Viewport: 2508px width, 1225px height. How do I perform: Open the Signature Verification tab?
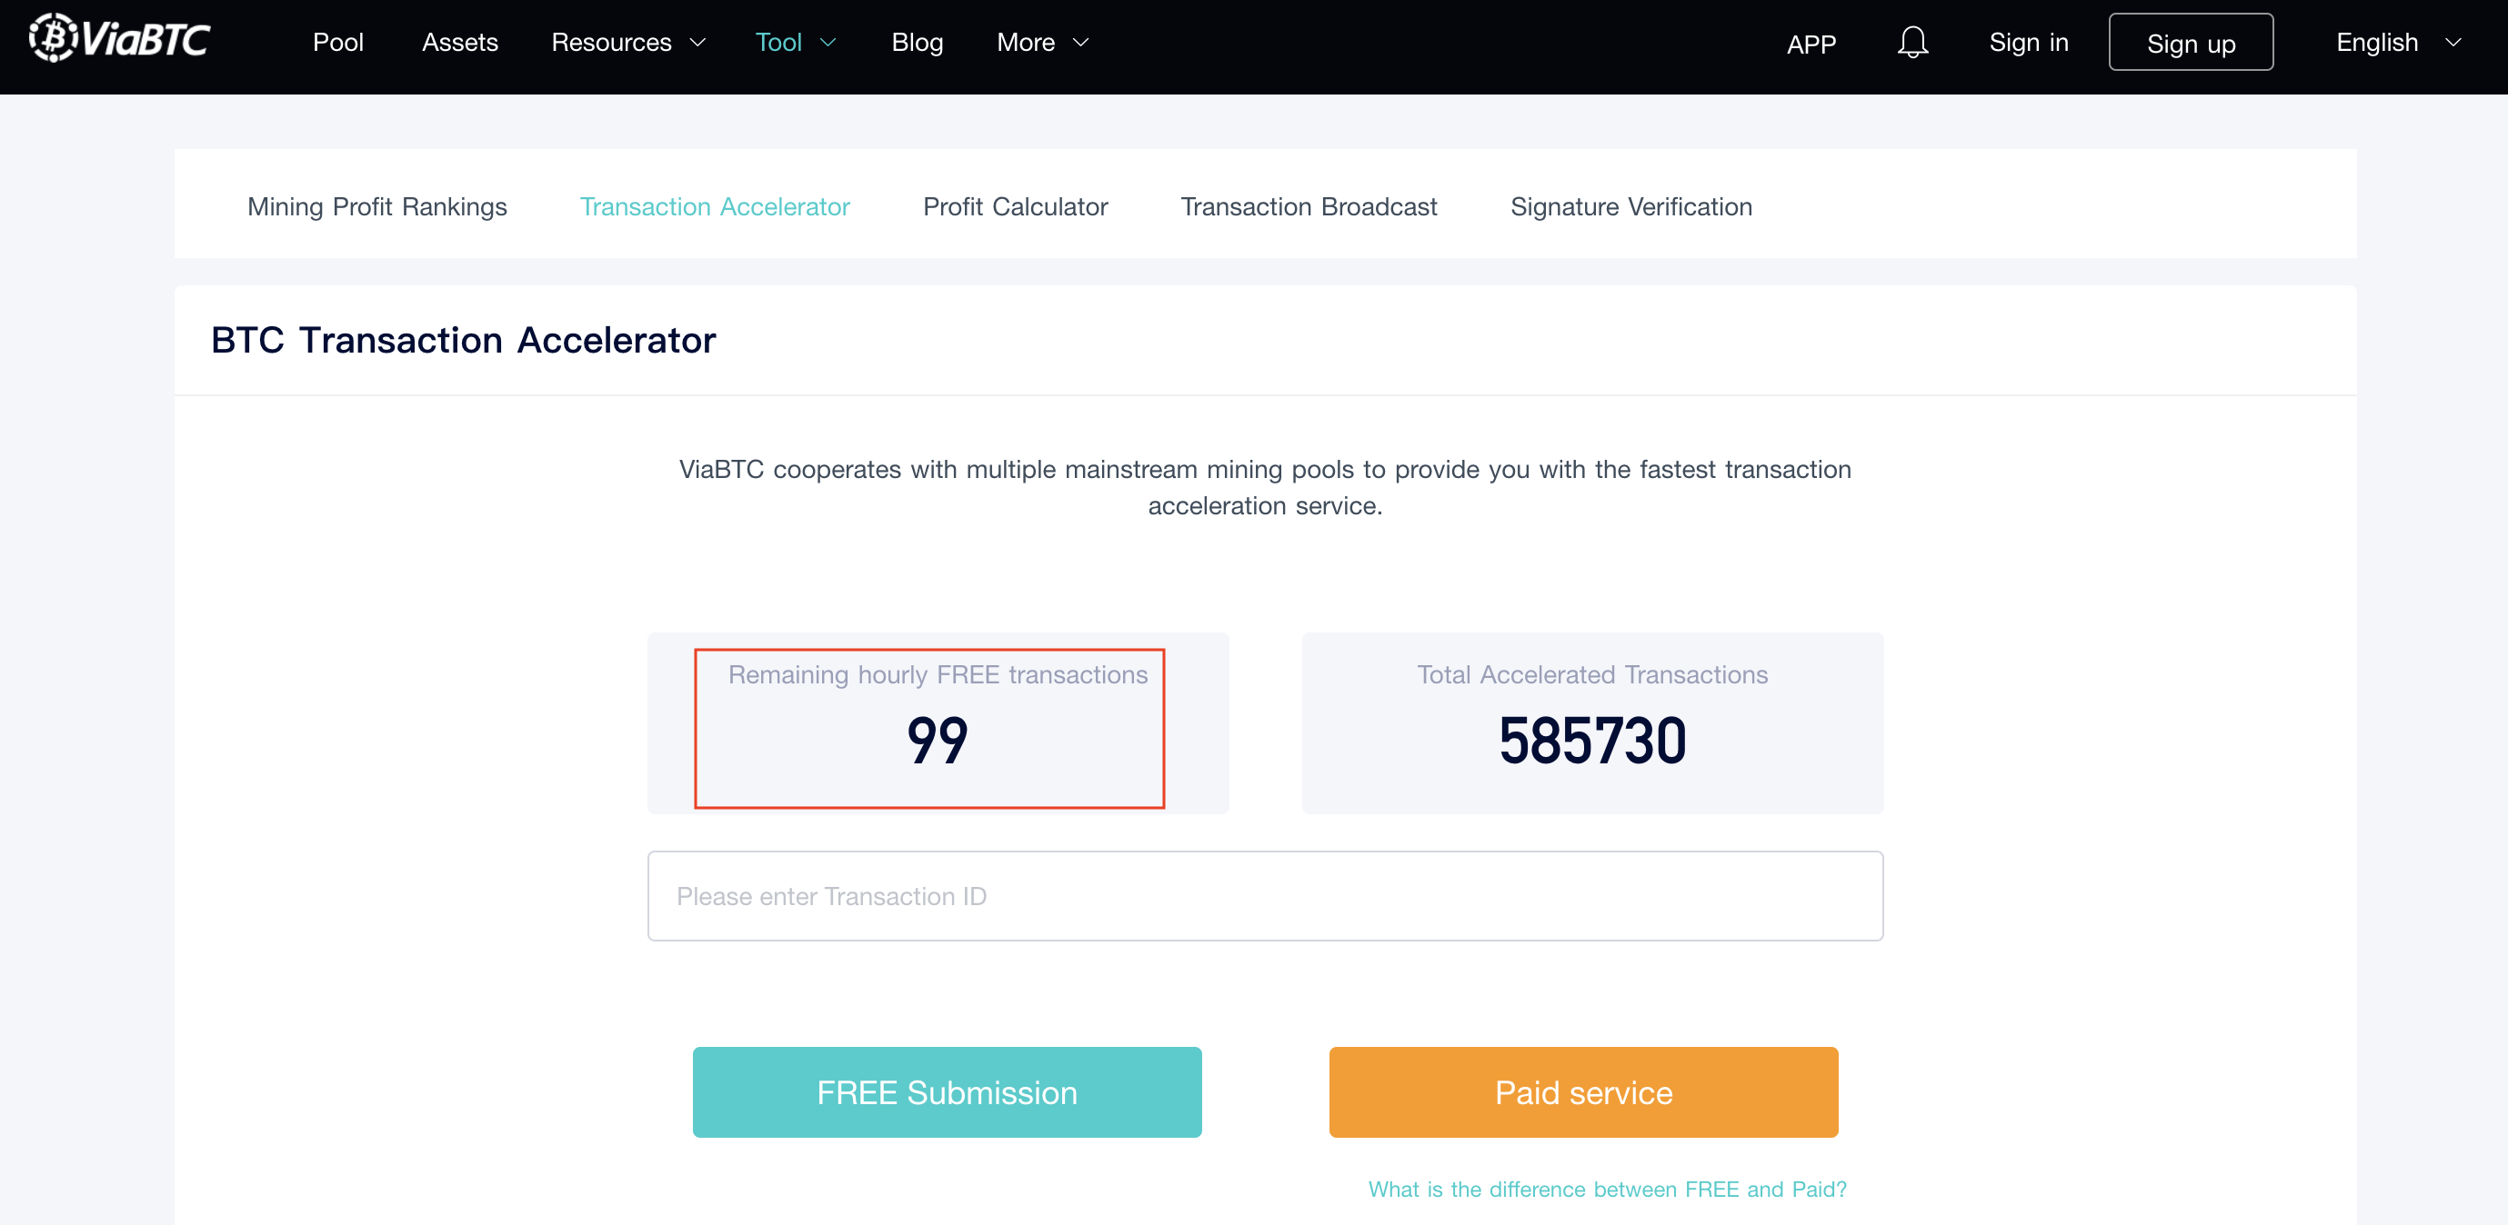pos(1630,206)
